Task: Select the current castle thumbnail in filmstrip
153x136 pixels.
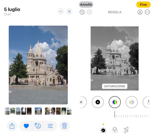Action: (x=38, y=111)
